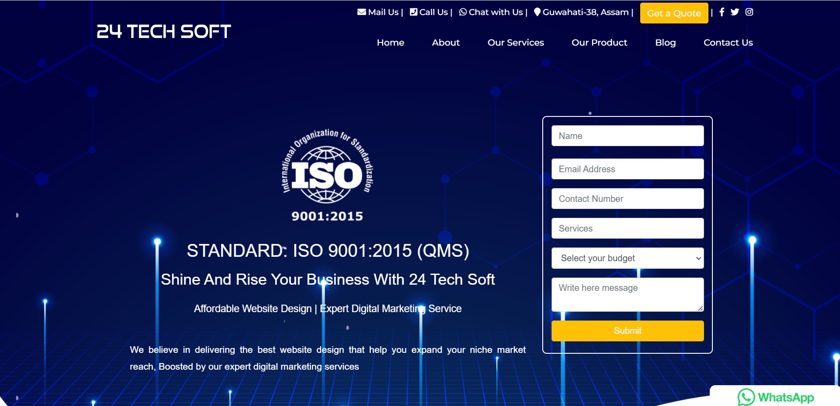Click the envelope icon beside Mail Us

tap(362, 12)
